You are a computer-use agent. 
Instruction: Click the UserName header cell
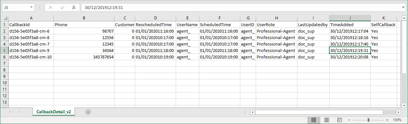click(187, 25)
